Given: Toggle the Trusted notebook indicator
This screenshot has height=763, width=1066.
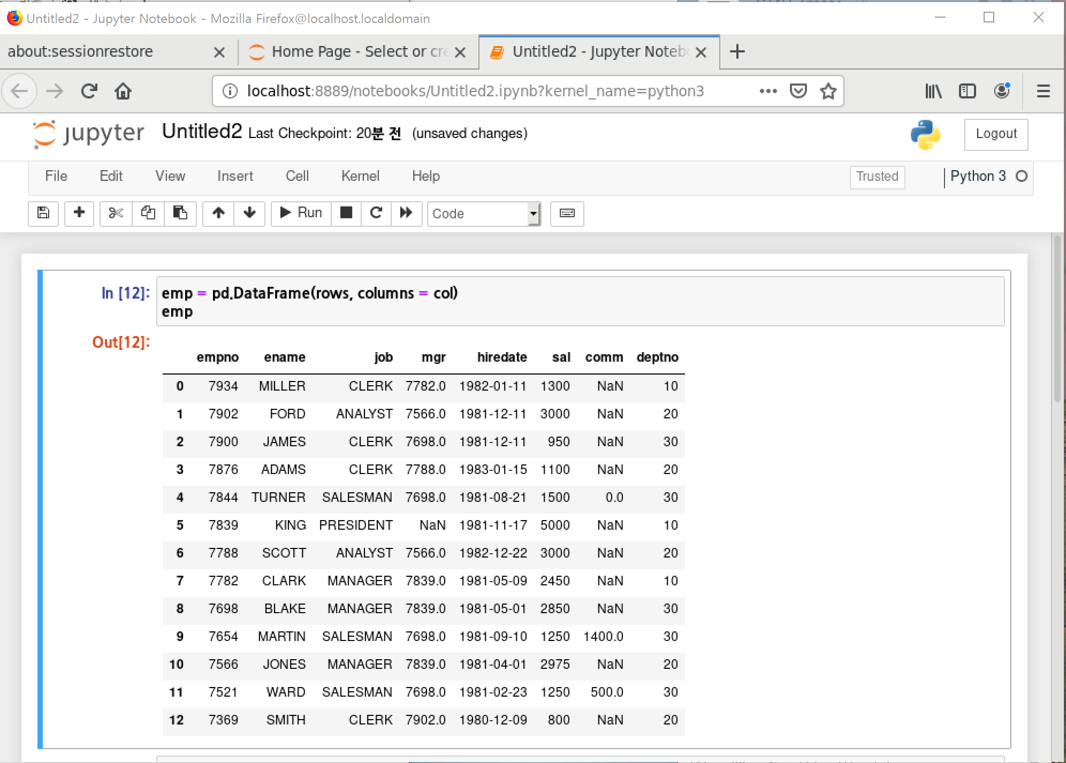Looking at the screenshot, I should tap(877, 177).
